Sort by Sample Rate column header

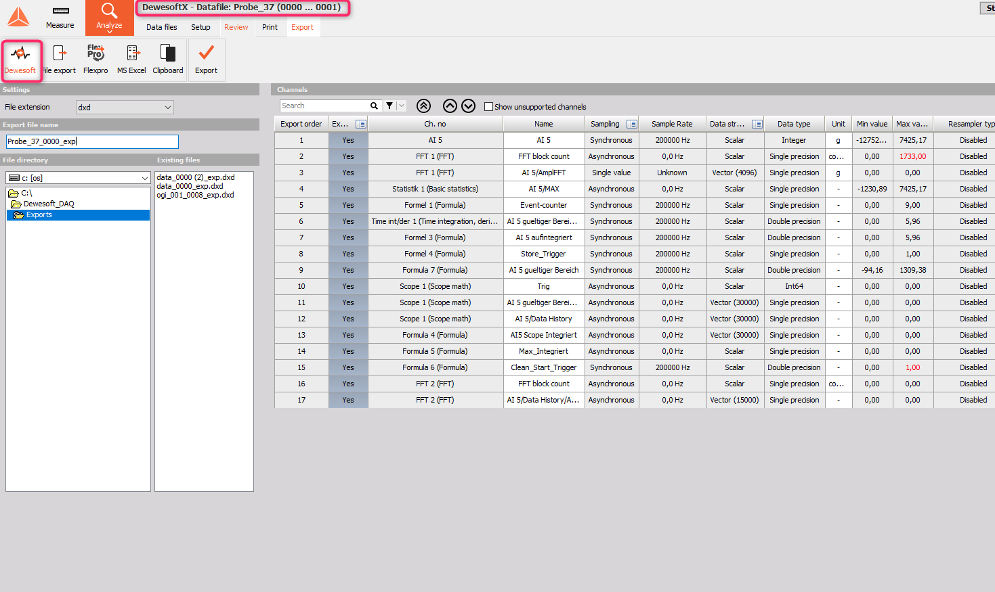coord(673,124)
